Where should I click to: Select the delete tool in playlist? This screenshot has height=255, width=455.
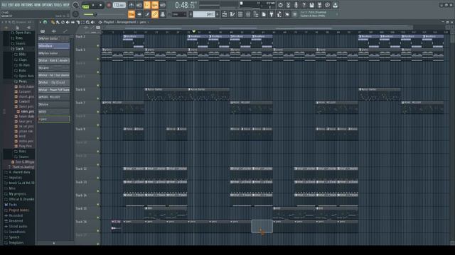[x=63, y=22]
